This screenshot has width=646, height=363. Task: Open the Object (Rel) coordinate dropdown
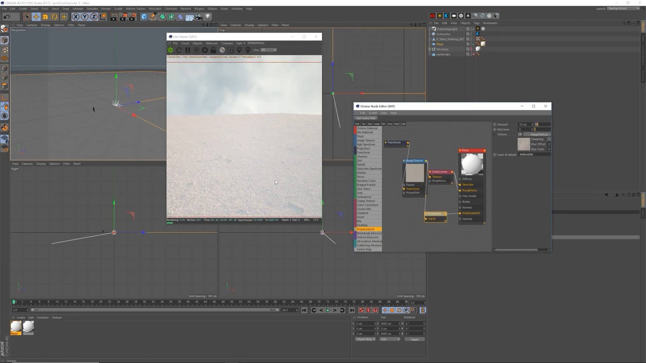[x=366, y=339]
